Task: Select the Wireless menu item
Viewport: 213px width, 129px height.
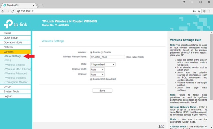Action: (x=15, y=52)
